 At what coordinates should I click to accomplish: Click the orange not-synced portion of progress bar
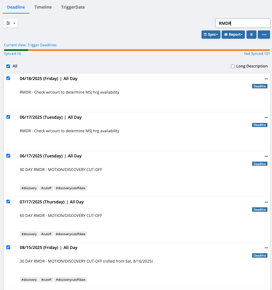[149, 50]
